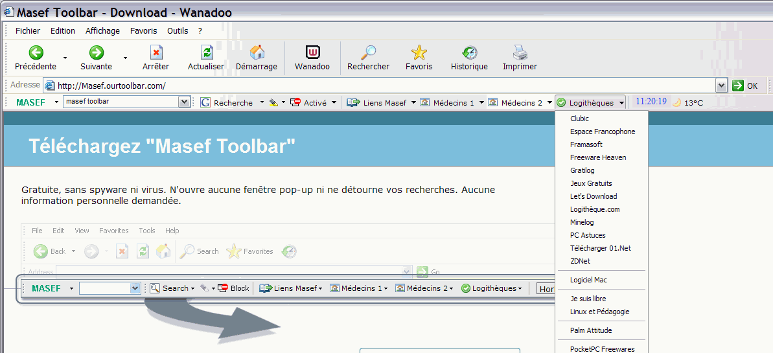
Task: Choose Linux et Pédagogie menu entry
Action: pyautogui.click(x=601, y=312)
